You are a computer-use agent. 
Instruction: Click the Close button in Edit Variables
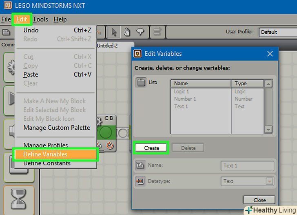[259, 200]
